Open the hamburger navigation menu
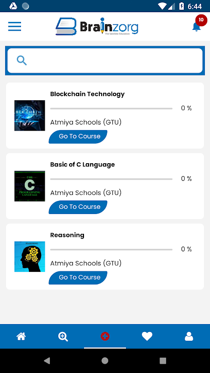The height and width of the screenshot is (373, 210). [x=14, y=26]
